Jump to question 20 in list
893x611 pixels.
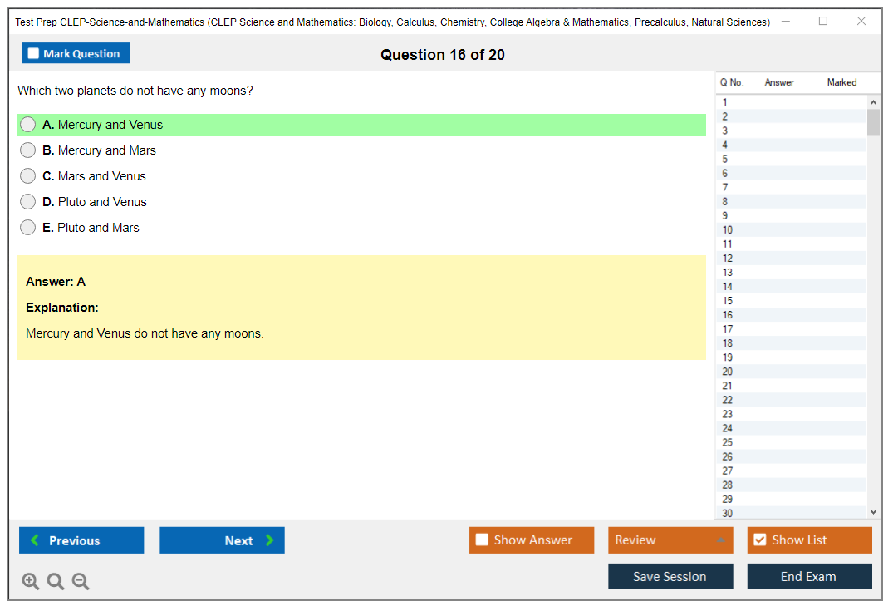point(728,372)
